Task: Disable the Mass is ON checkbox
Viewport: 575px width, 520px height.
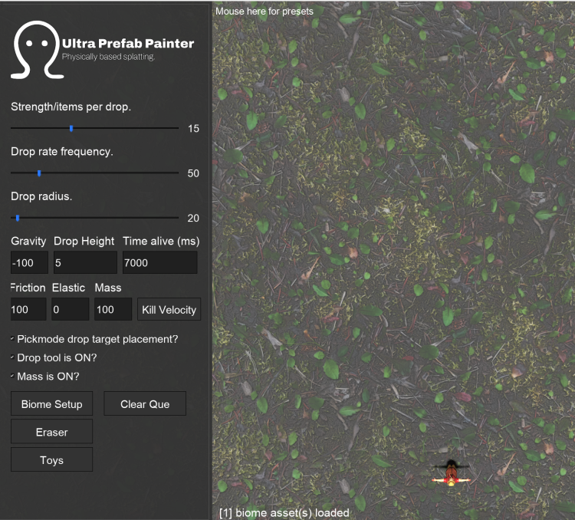Action: pos(13,377)
